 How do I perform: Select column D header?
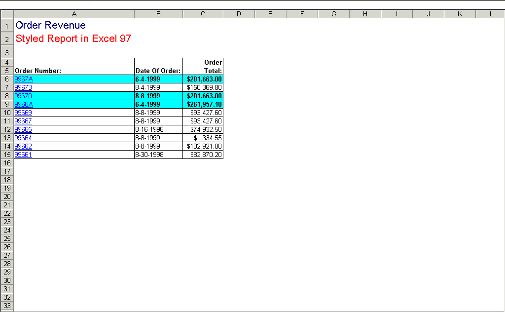coord(239,14)
